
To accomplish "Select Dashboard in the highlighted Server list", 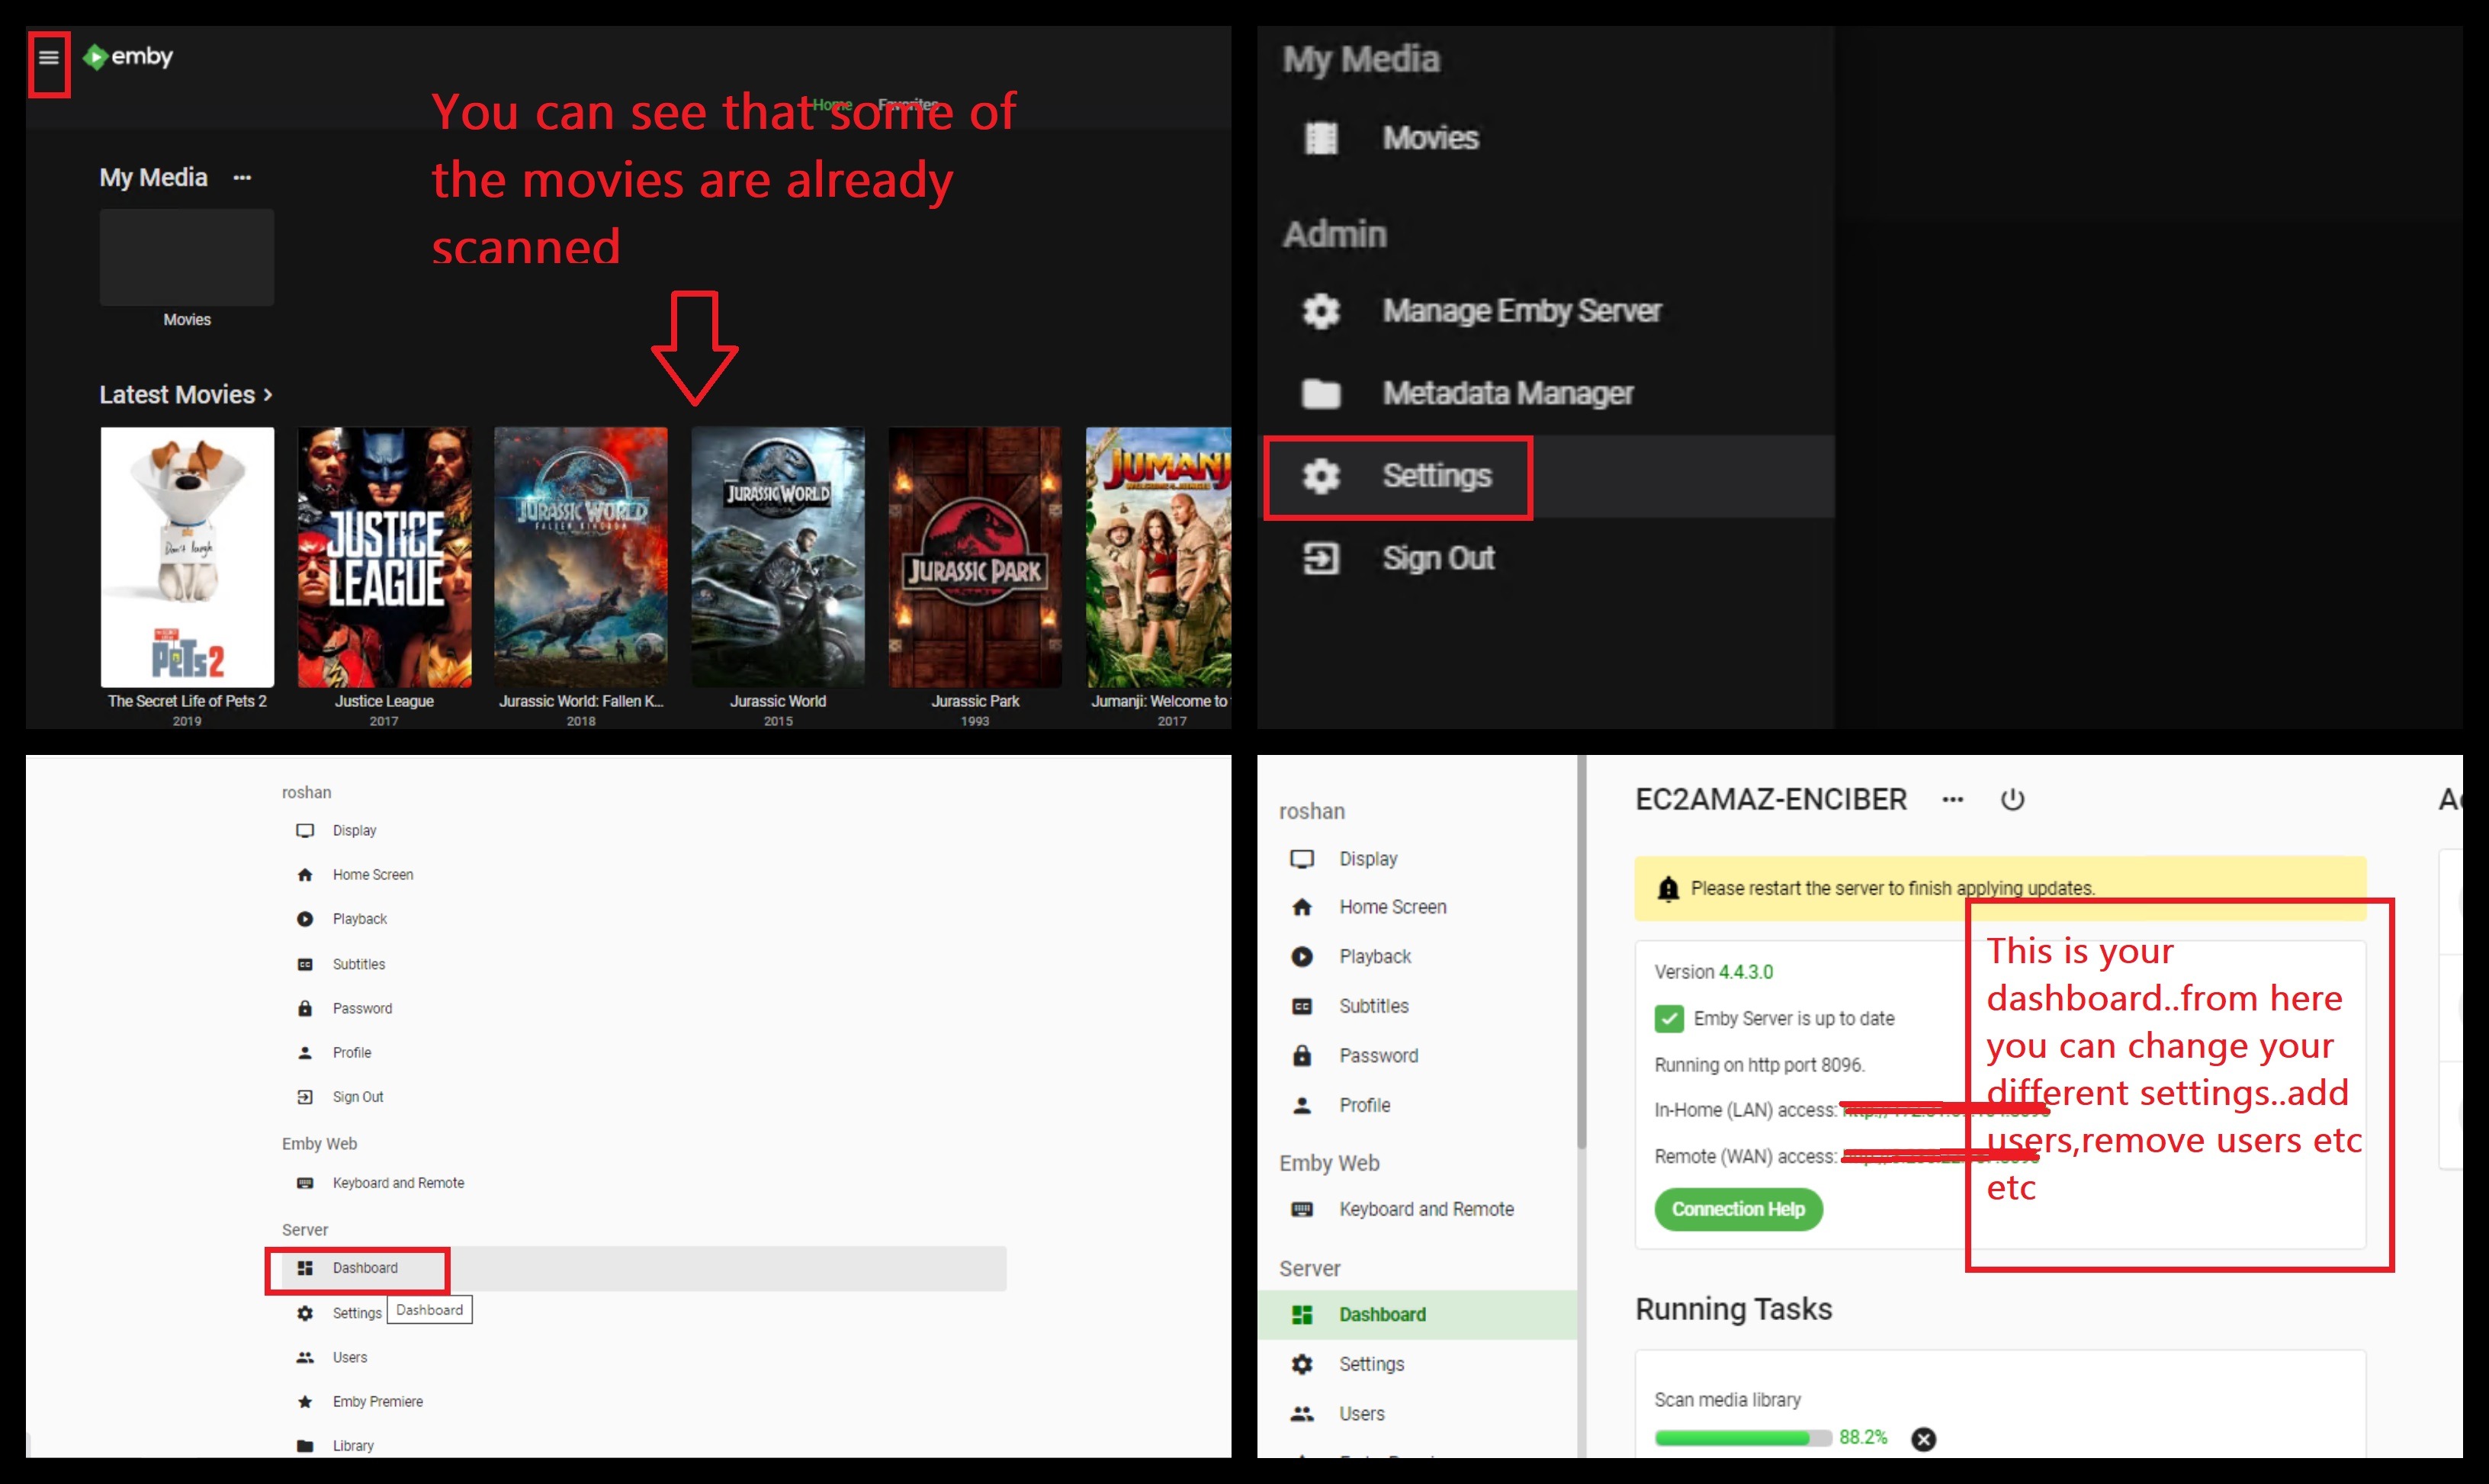I will 364,1268.
